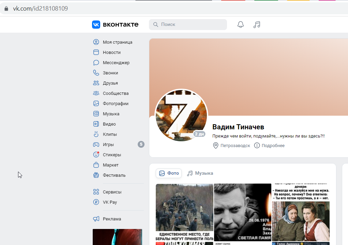Viewport: 348px width, 245px height.
Task: Click the Петрозаводск city link
Action: tap(235, 145)
